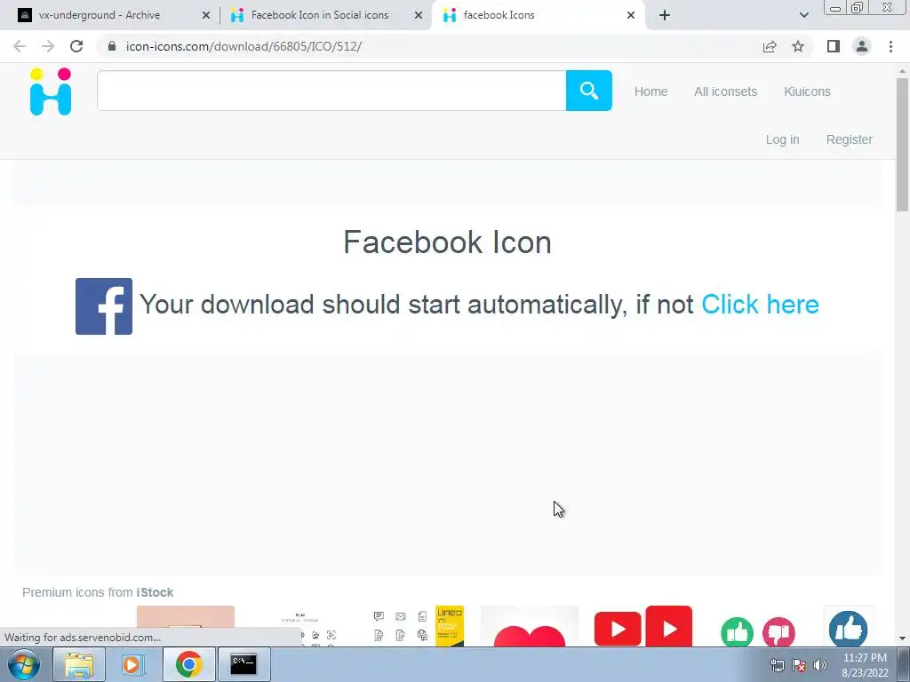
Task: View site info via the lock icon
Action: coord(112,46)
